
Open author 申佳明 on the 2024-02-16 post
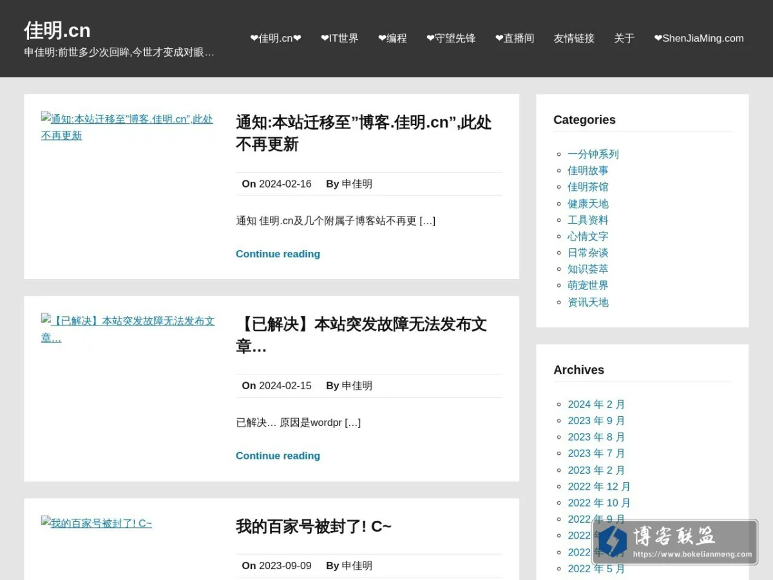tap(357, 184)
